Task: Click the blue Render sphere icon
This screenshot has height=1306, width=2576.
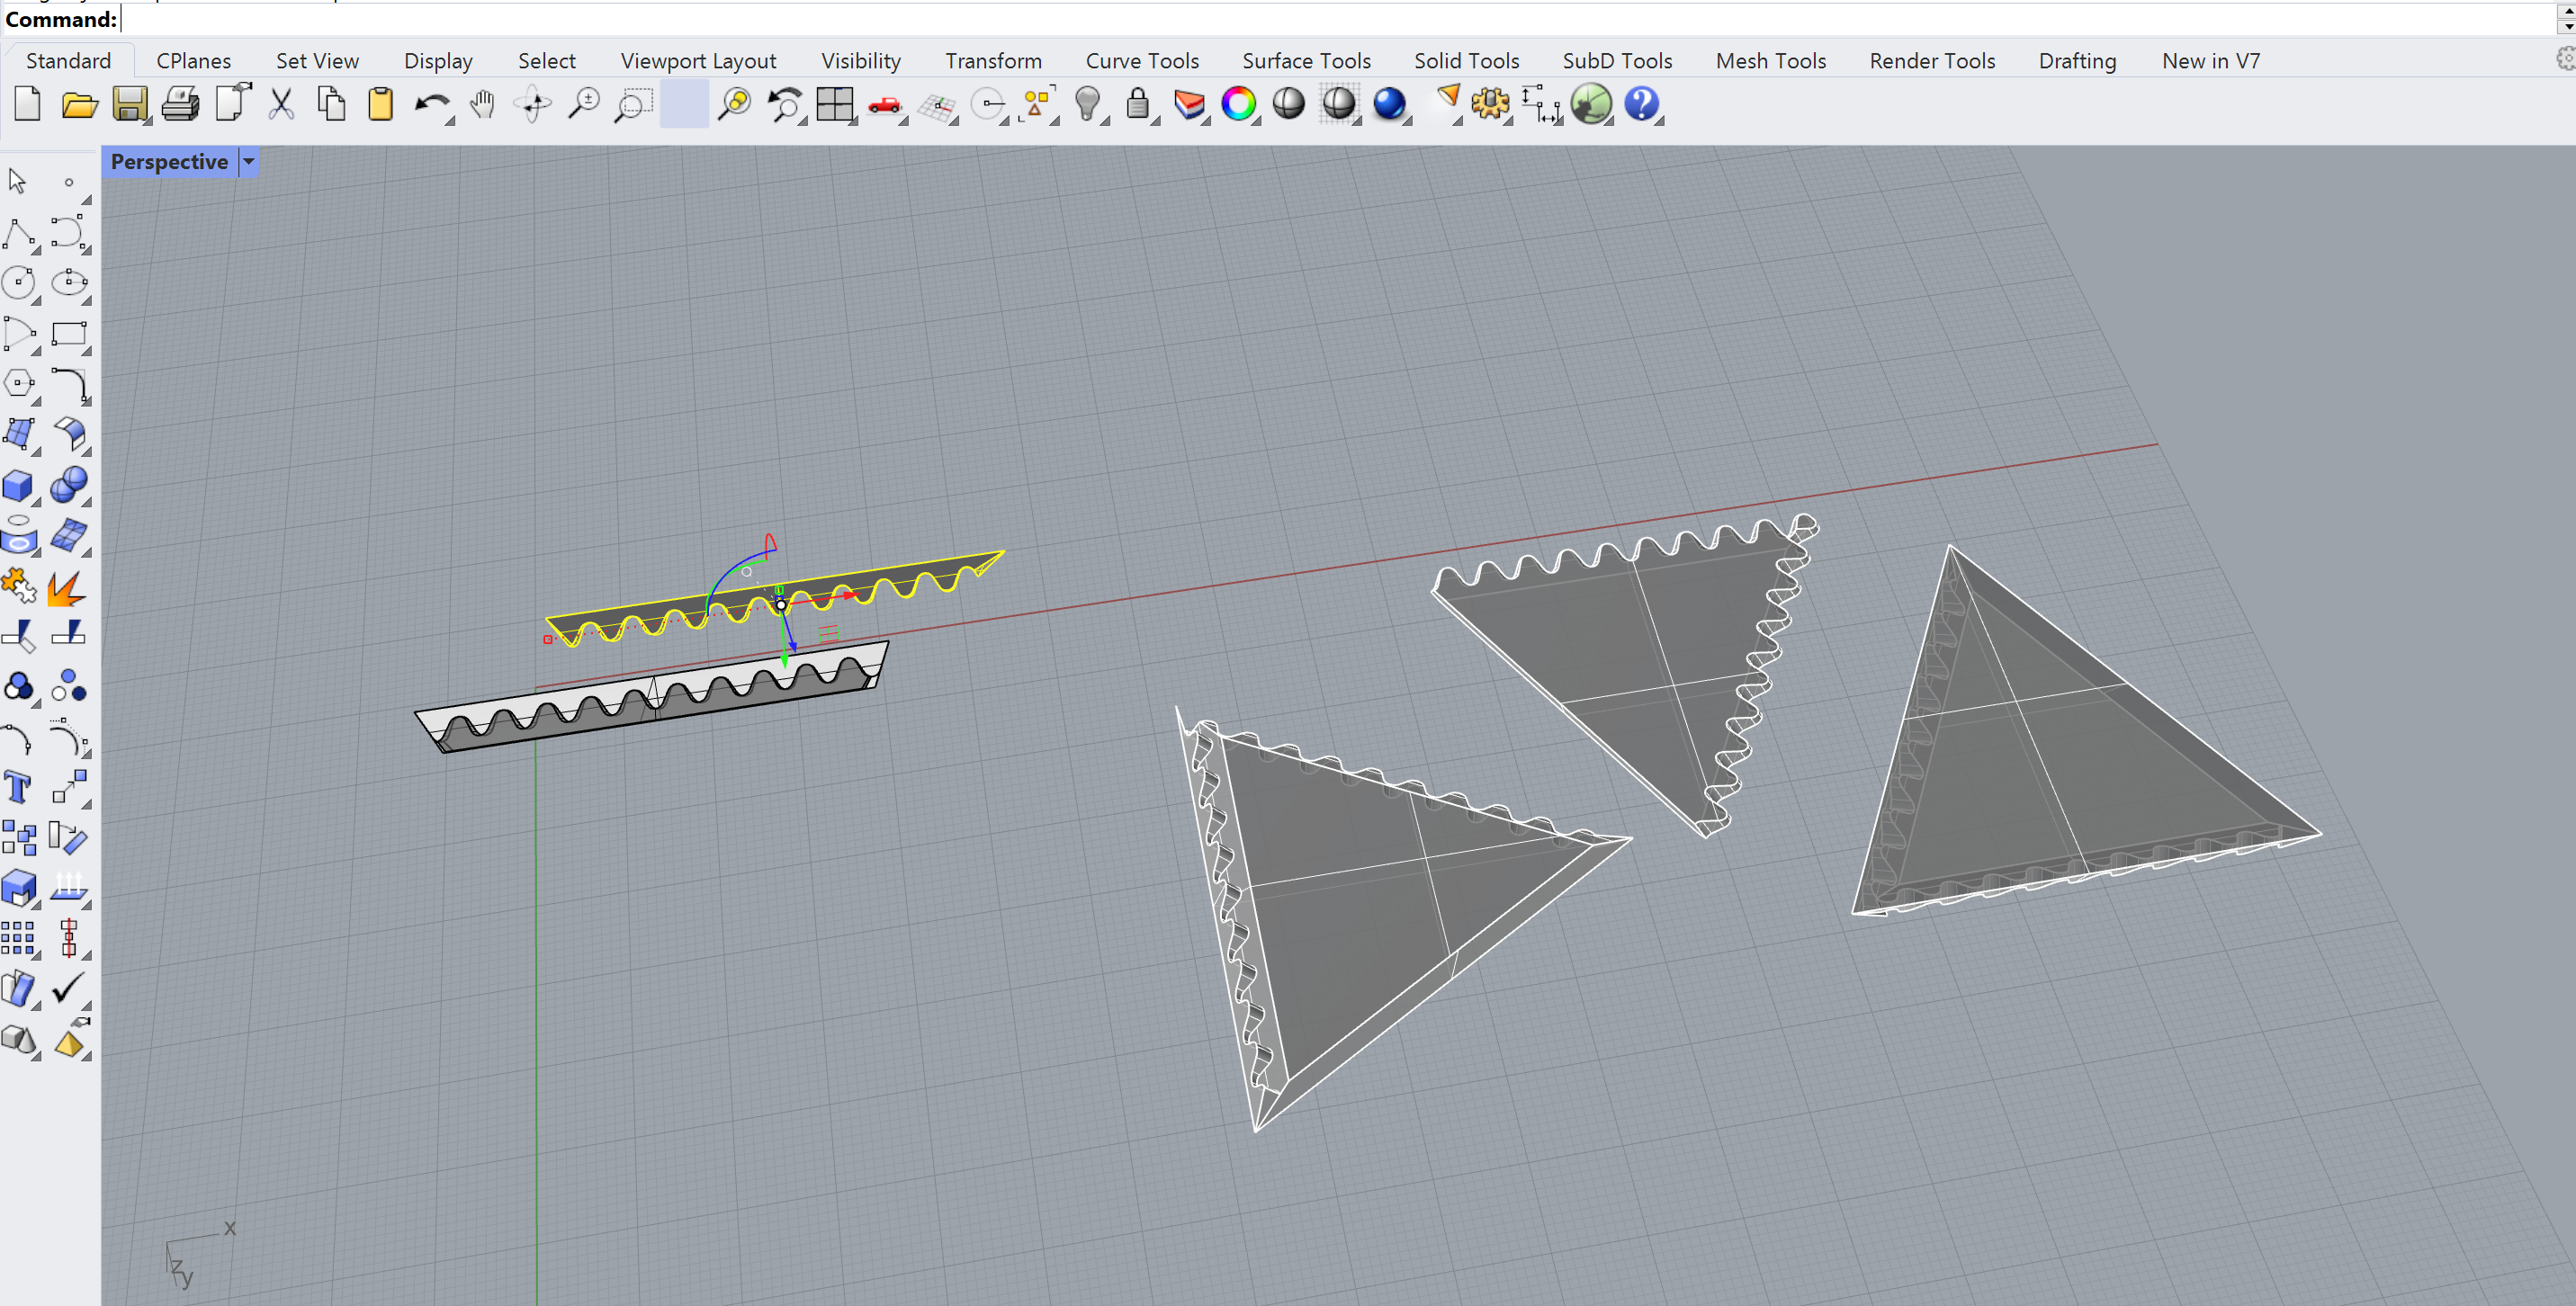Action: pos(1390,104)
